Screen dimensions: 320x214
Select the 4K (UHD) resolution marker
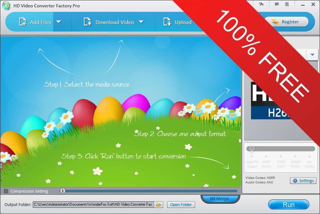[x=309, y=162]
